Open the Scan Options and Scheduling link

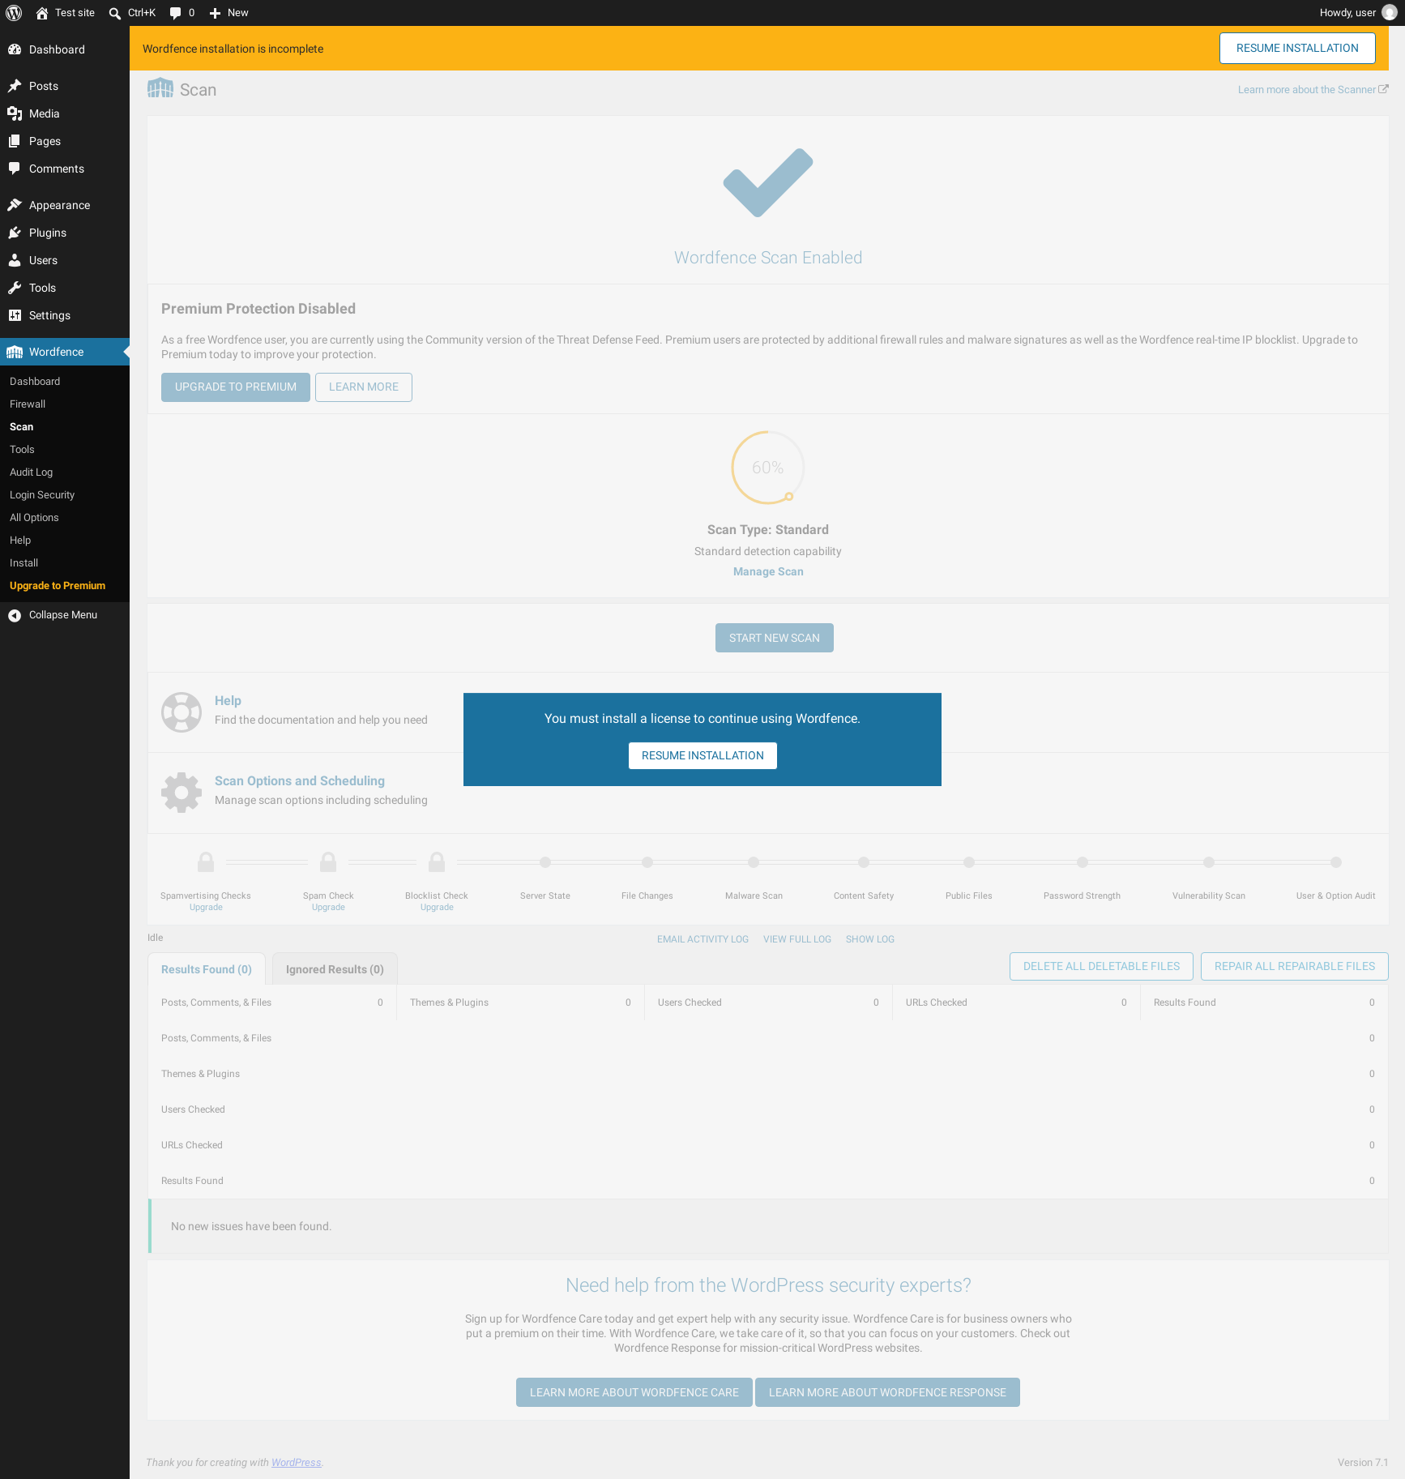point(300,780)
